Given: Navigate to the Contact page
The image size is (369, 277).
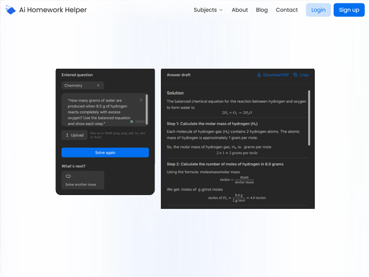Looking at the screenshot, I should (x=287, y=10).
